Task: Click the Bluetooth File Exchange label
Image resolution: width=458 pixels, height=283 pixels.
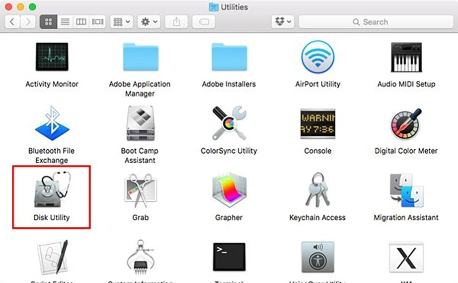Action: tap(52, 156)
